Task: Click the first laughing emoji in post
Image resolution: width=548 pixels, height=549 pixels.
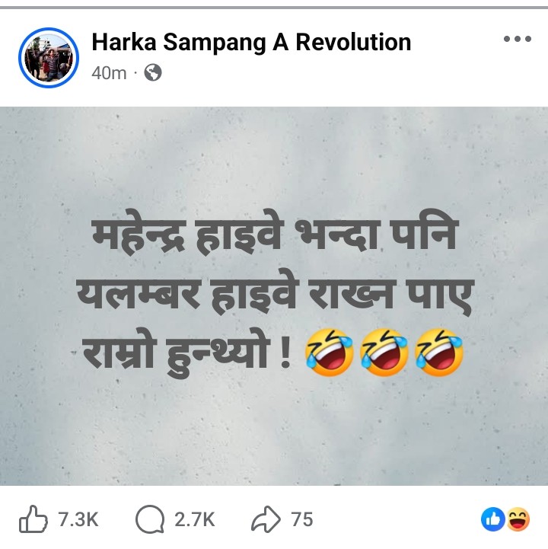Action: 329,353
